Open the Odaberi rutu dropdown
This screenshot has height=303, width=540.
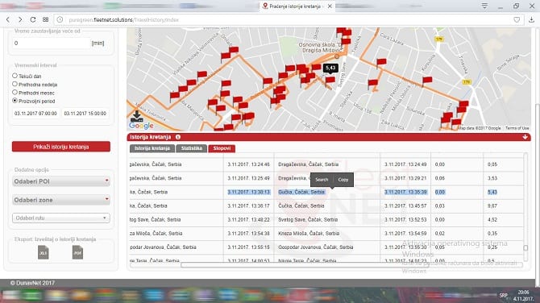pyautogui.click(x=61, y=218)
